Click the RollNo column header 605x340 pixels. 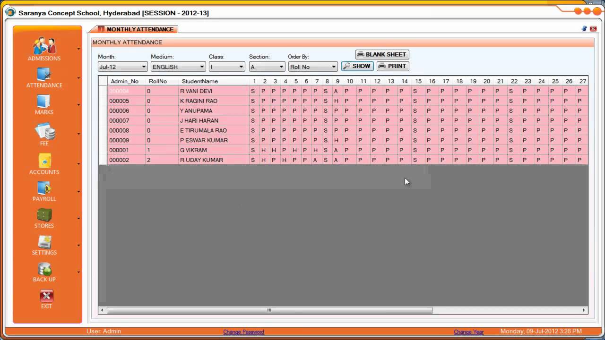pos(162,81)
